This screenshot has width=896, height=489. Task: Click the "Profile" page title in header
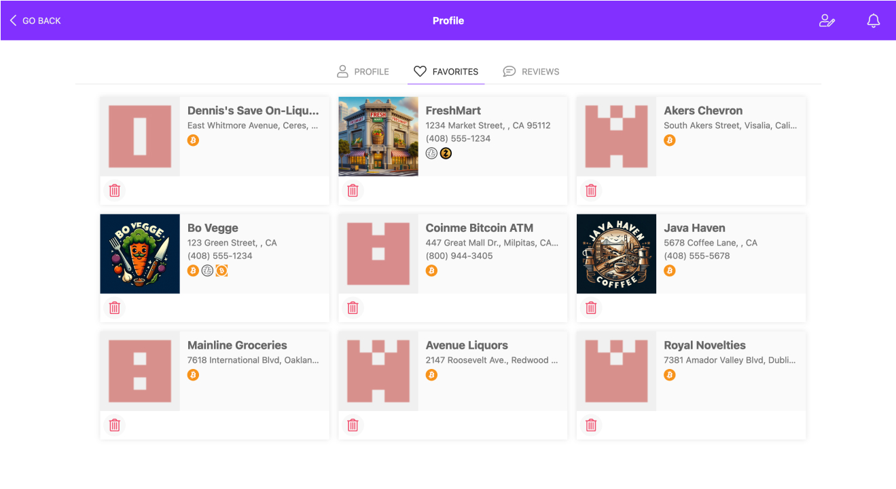pos(448,21)
